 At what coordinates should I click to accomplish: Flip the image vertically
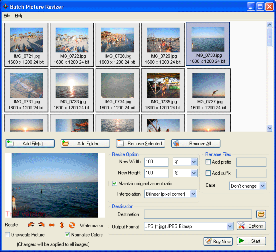tap(62, 225)
